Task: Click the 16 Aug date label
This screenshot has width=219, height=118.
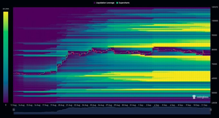Action: (x=37, y=105)
